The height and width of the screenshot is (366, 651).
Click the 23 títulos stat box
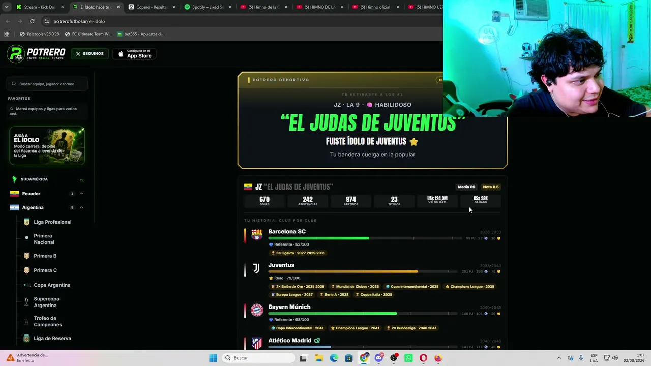coord(394,201)
